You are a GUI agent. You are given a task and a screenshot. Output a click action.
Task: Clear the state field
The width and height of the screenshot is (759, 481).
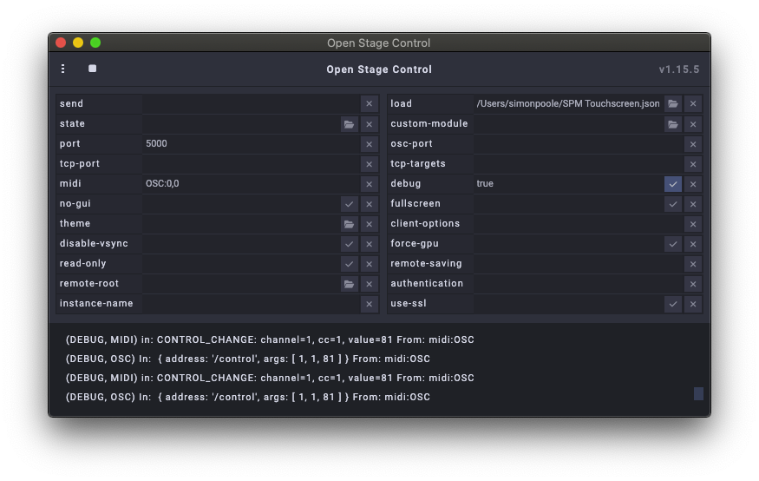[x=369, y=124]
